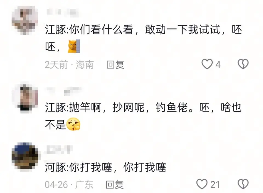Tap the like count 21

215,185
